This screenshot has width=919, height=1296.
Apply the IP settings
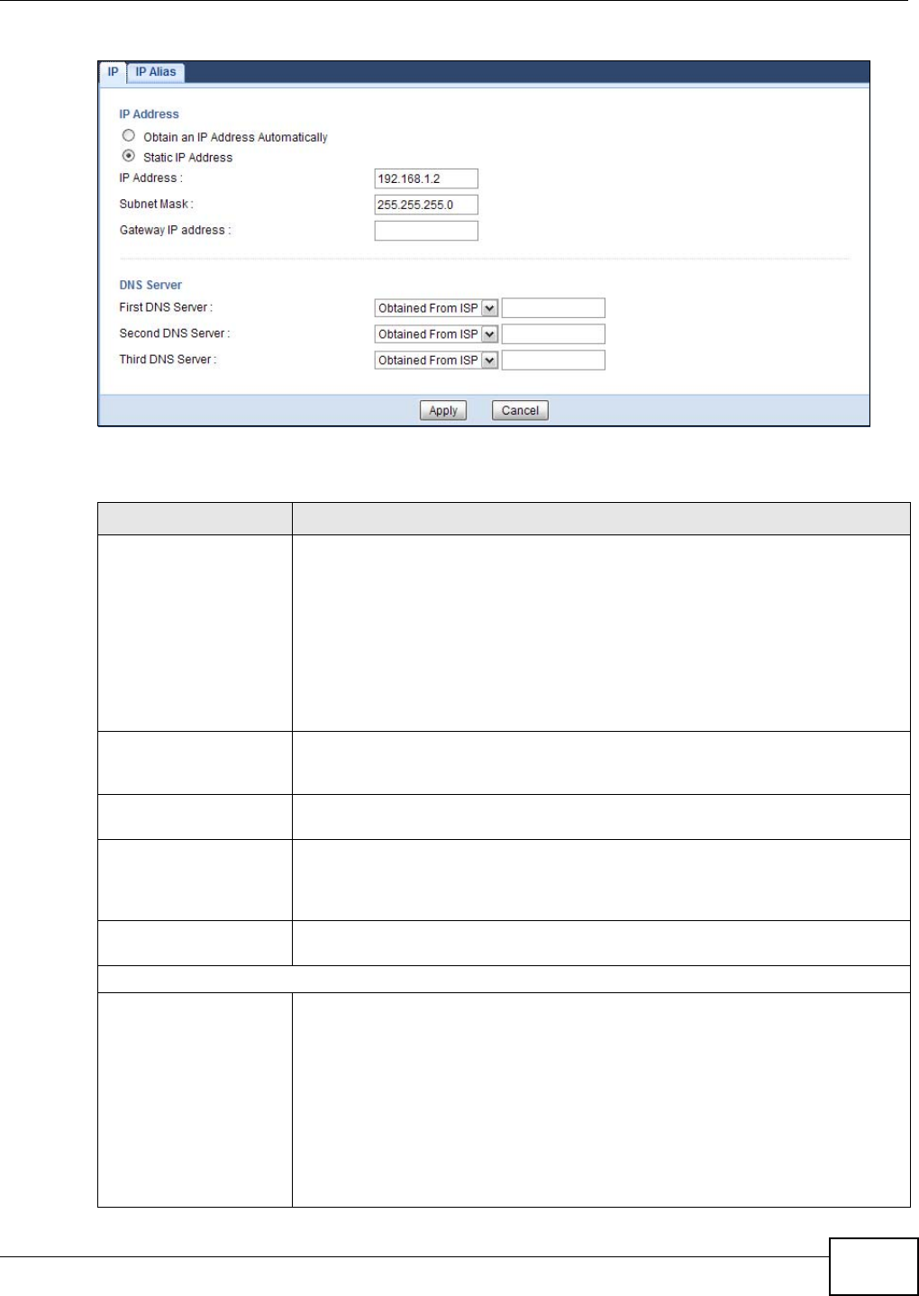[x=443, y=410]
